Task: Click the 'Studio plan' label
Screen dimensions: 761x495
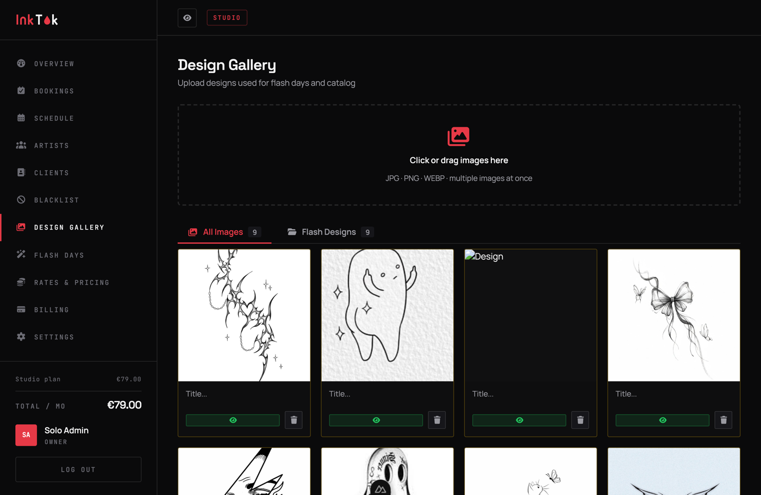Action: tap(38, 379)
